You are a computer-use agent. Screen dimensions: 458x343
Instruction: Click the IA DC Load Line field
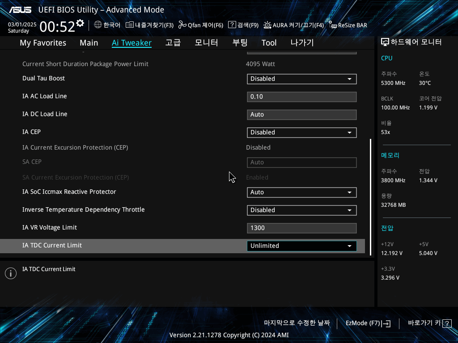[302, 115]
